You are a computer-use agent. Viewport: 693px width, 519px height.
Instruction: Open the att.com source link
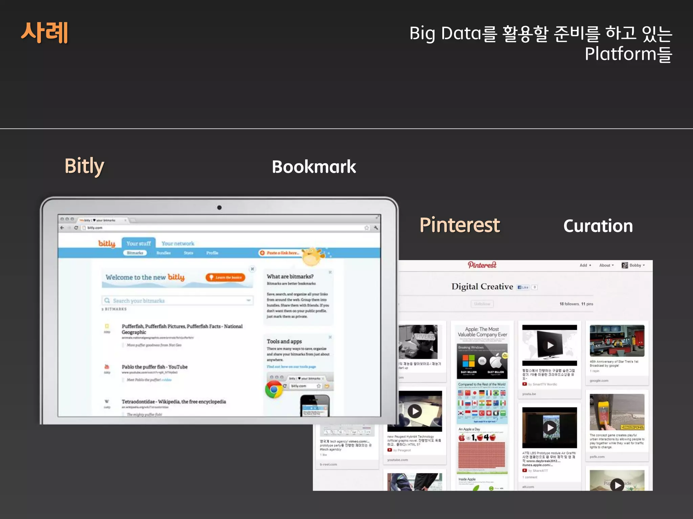(528, 487)
